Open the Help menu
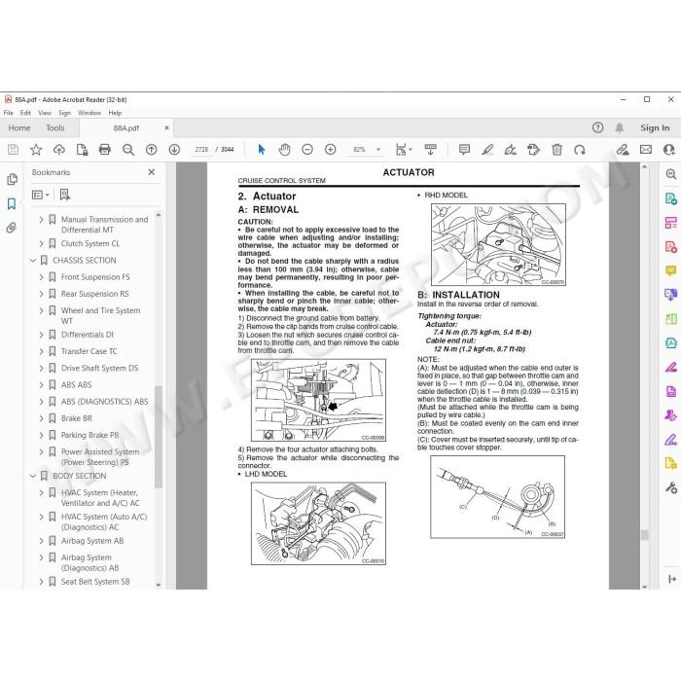Viewport: 681px width, 681px height. click(x=115, y=113)
